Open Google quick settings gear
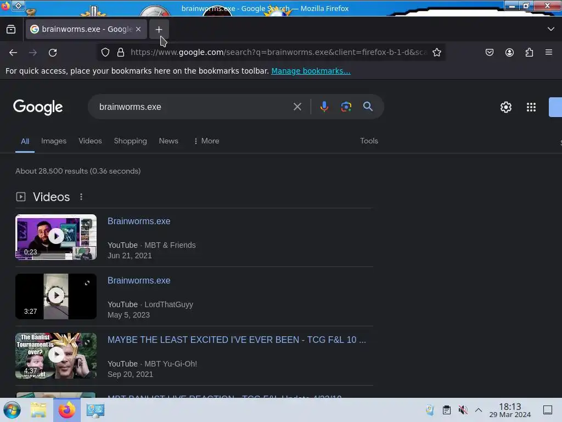562x422 pixels. (505, 107)
